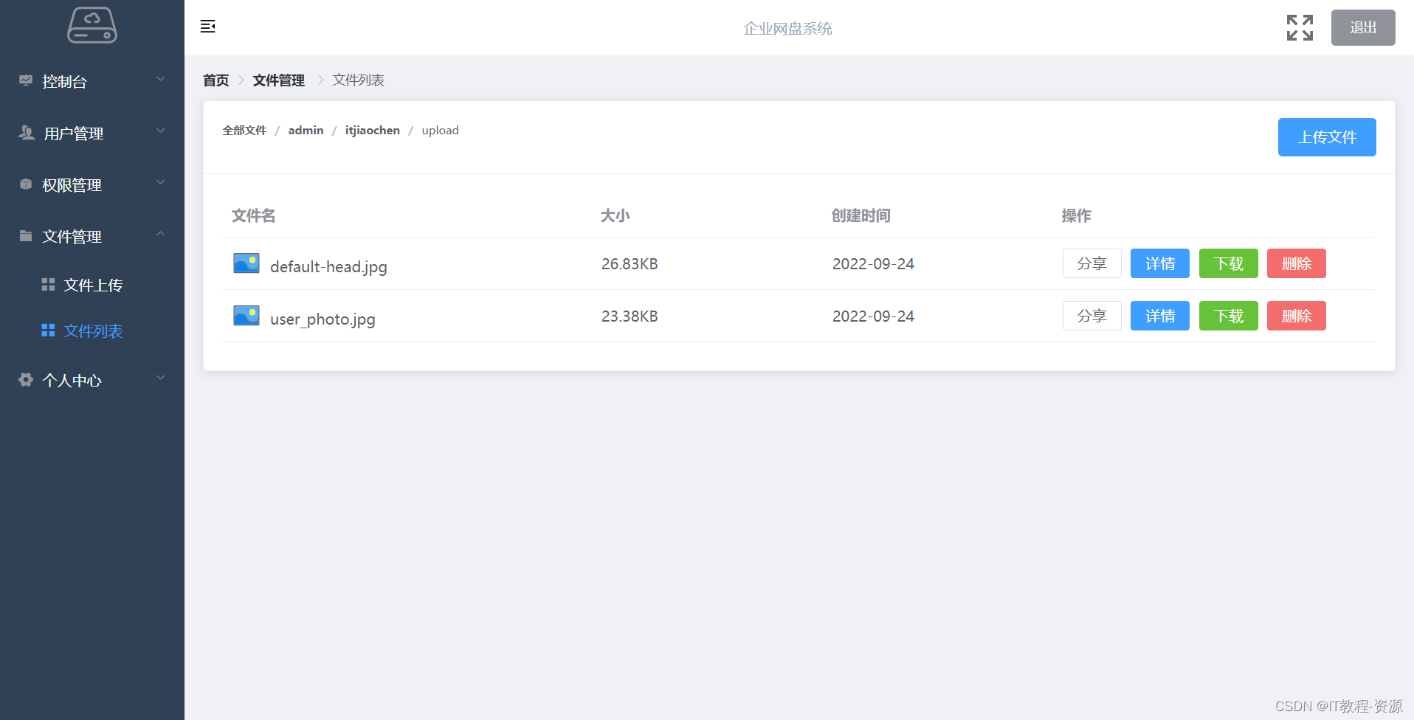Download default-head.jpg with 下载 button
Screen dimensions: 1414x720
point(1229,263)
